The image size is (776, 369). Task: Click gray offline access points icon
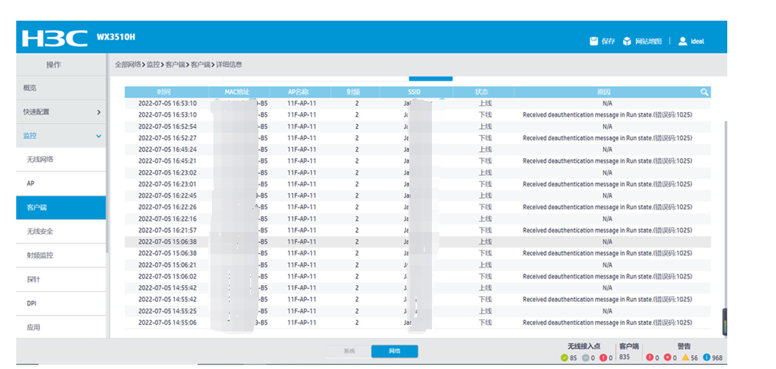585,358
